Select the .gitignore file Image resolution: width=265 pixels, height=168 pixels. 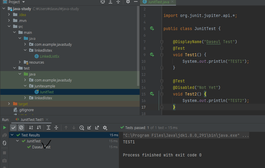24,110
